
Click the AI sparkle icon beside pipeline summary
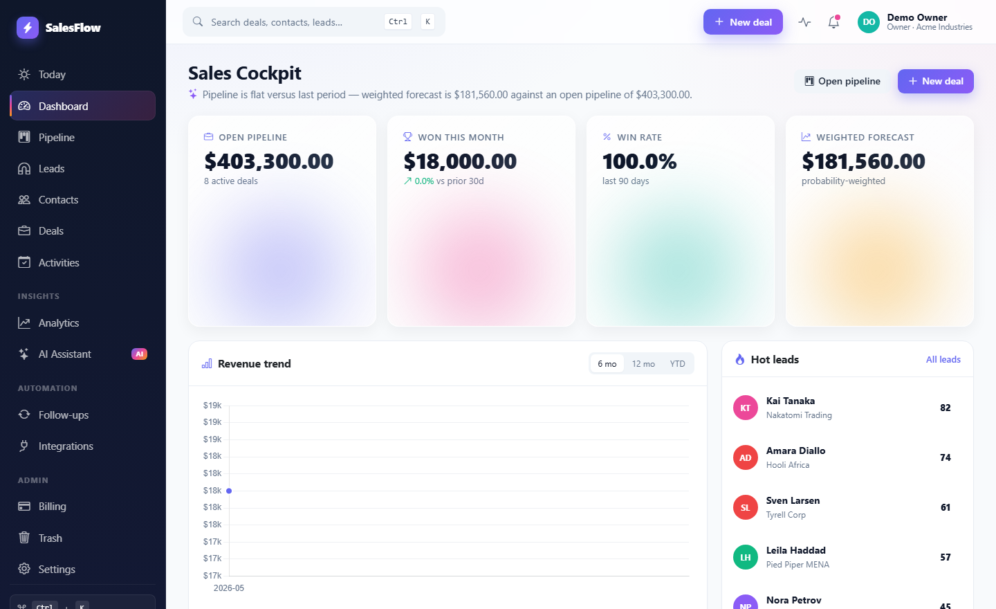tap(193, 94)
